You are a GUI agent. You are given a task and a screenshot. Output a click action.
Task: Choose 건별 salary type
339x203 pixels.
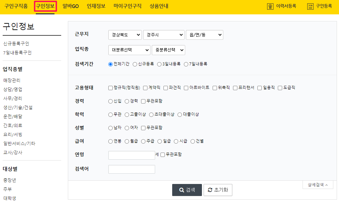coord(193,142)
